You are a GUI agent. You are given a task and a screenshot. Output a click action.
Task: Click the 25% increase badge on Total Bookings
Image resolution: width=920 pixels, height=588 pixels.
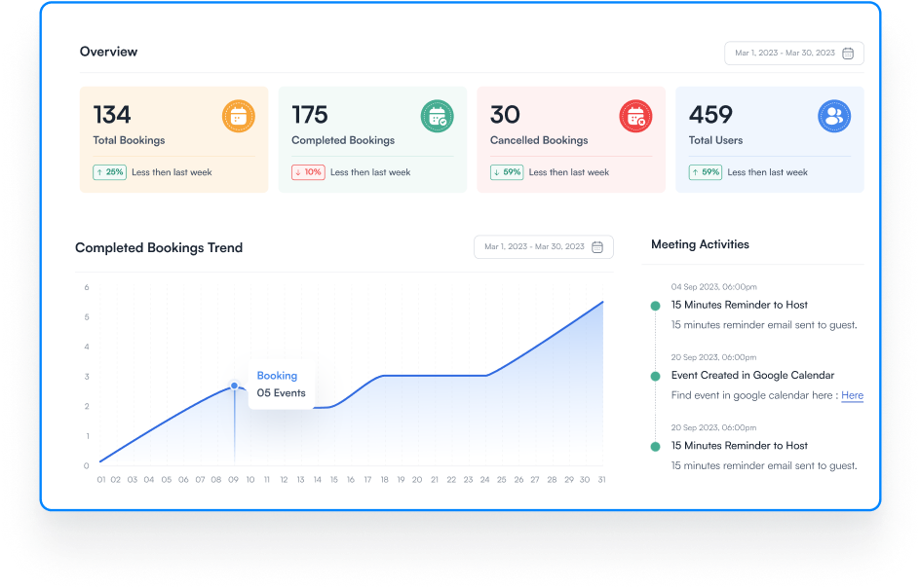[109, 172]
